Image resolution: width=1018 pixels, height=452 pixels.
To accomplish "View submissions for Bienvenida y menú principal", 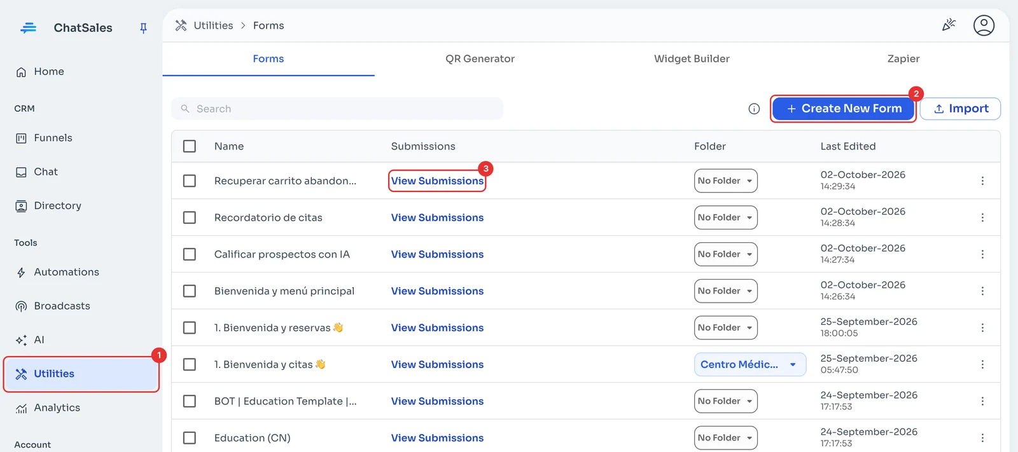I will (437, 291).
